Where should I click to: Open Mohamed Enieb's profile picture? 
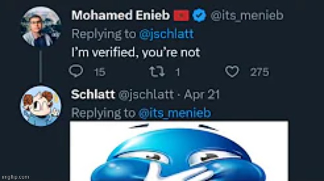[41, 26]
